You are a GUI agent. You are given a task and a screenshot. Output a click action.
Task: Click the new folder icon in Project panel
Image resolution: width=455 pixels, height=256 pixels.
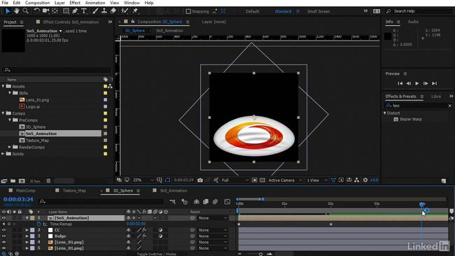(13, 180)
